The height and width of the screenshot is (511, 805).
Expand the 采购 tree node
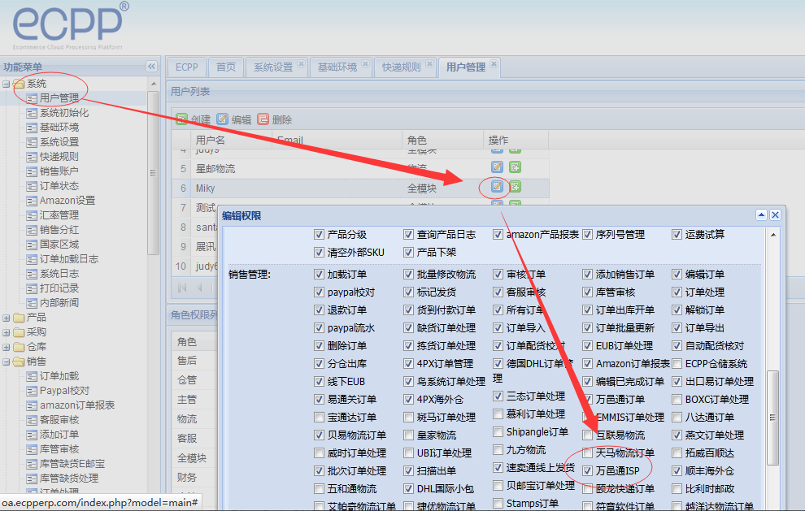7,332
